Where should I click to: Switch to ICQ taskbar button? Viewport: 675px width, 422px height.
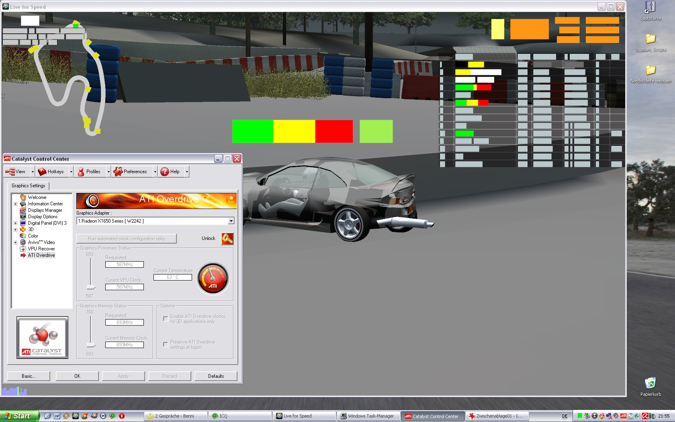(x=240, y=416)
